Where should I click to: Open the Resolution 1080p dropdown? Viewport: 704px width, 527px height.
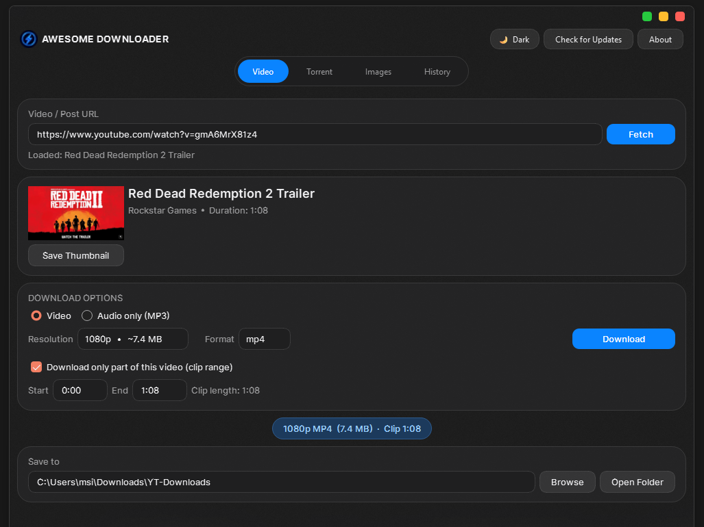click(133, 339)
